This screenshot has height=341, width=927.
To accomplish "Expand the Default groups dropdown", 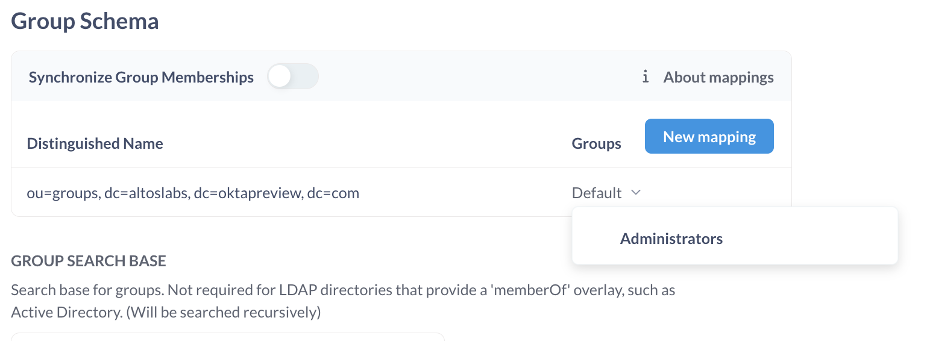I will pos(606,193).
